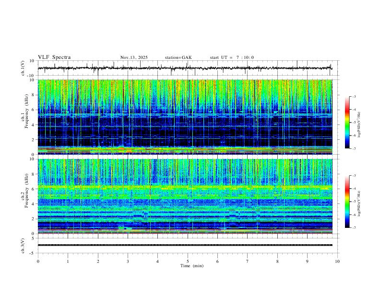380x293 pixels.
Task: Click the last time axis tick "10"
Action: [337, 261]
